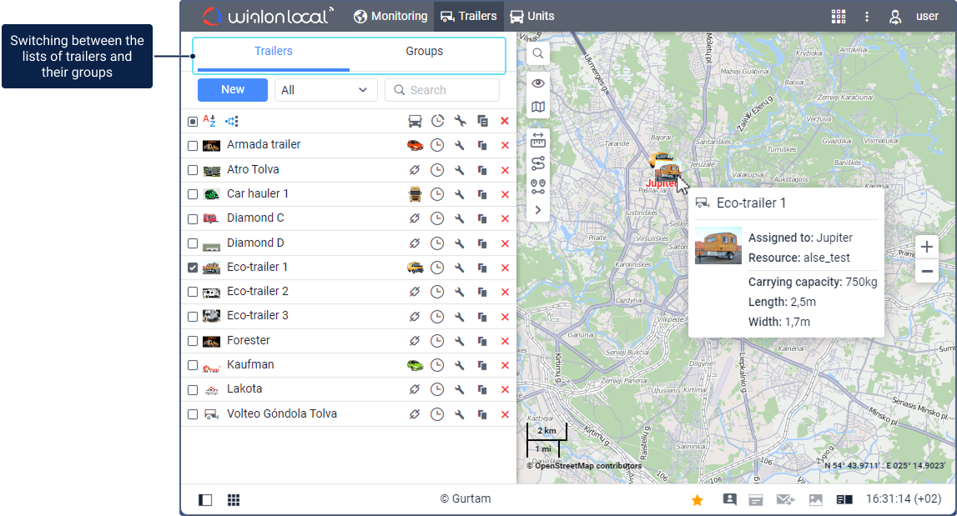
Task: Click the Jupiter trailer icon on map
Action: 667,170
